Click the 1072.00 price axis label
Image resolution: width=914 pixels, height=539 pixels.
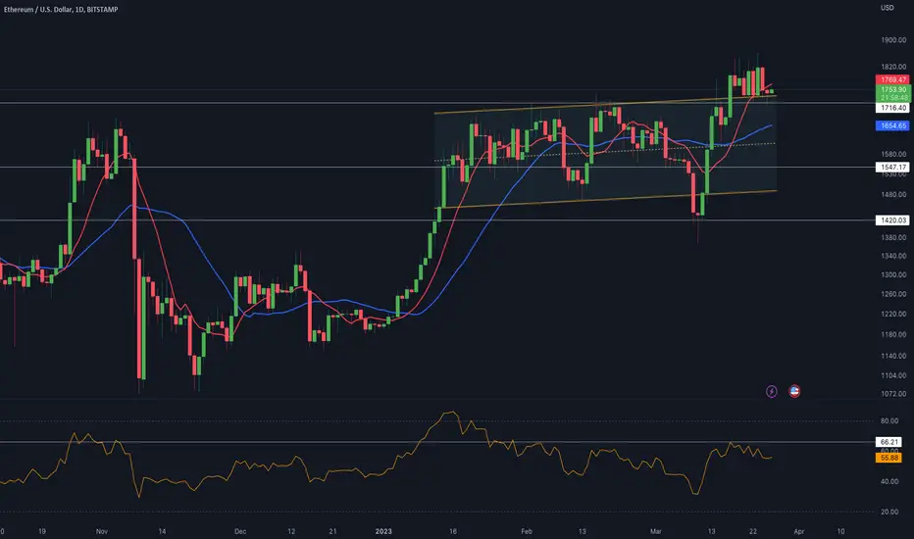coord(893,394)
